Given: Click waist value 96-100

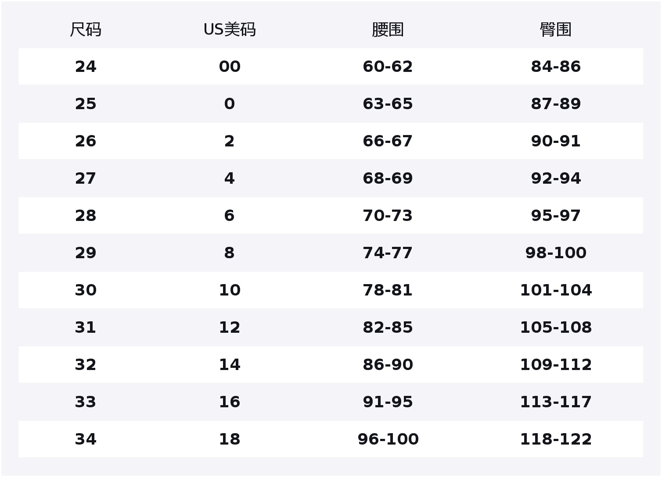Looking at the screenshot, I should [388, 439].
